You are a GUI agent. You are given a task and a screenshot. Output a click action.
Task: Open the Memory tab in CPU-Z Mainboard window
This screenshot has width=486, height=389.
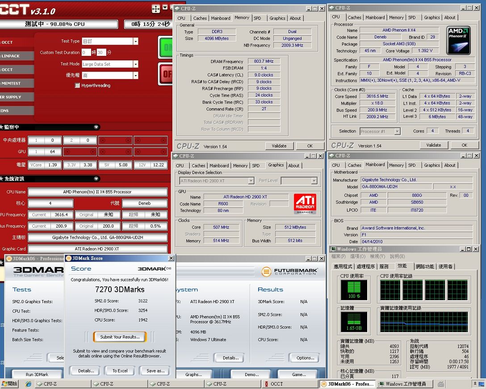click(x=396, y=165)
